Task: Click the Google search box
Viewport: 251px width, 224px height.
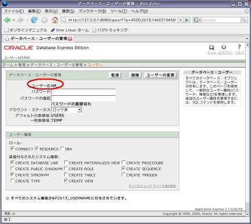Action: click(x=221, y=20)
